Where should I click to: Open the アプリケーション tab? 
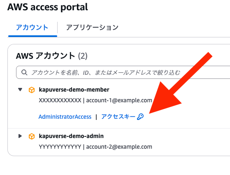pyautogui.click(x=92, y=28)
